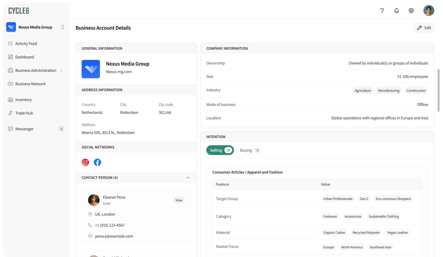Switch to the Buying tab

click(249, 150)
